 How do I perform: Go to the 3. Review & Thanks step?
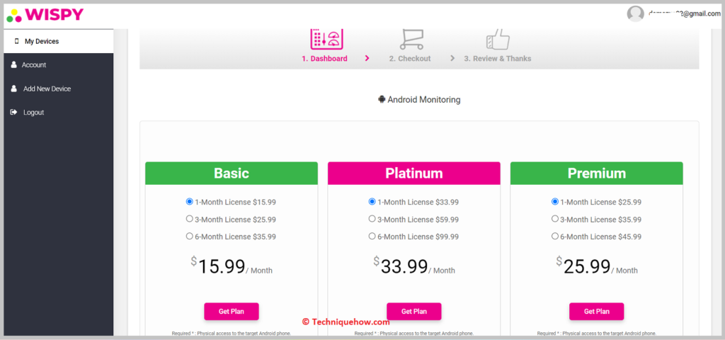tap(498, 59)
